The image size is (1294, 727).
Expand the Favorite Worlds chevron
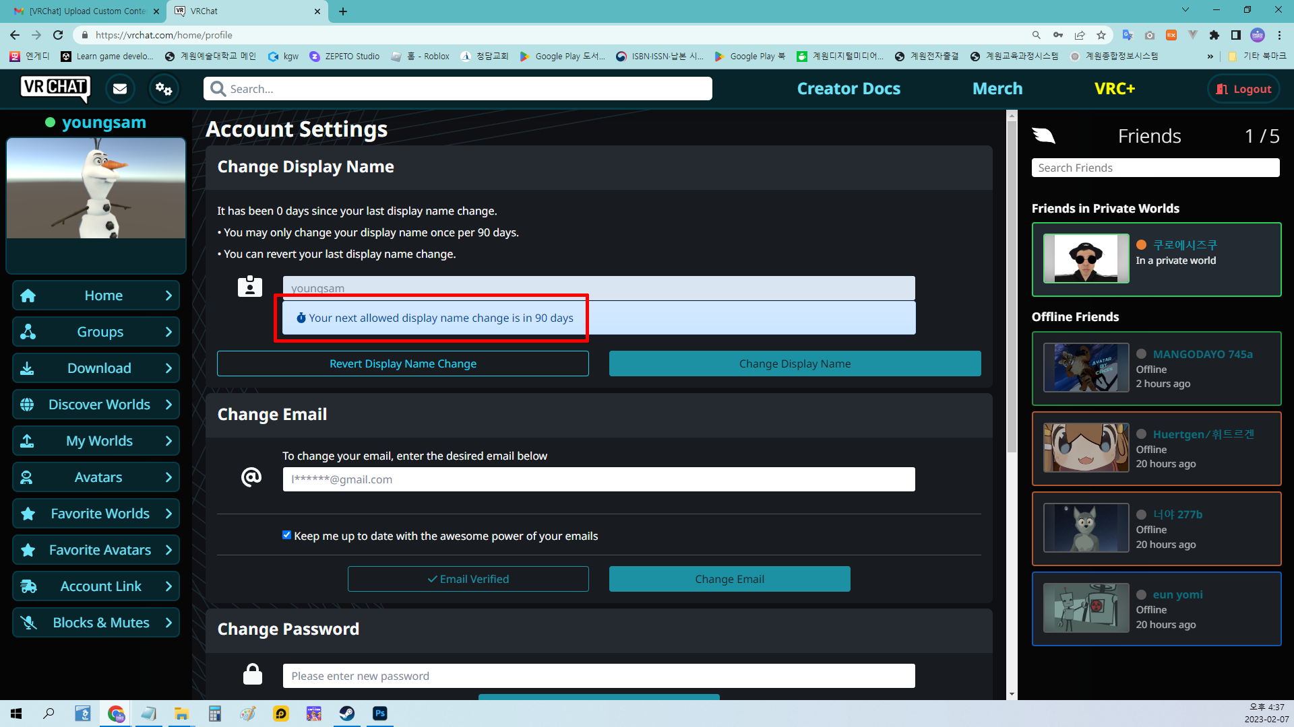coord(168,514)
